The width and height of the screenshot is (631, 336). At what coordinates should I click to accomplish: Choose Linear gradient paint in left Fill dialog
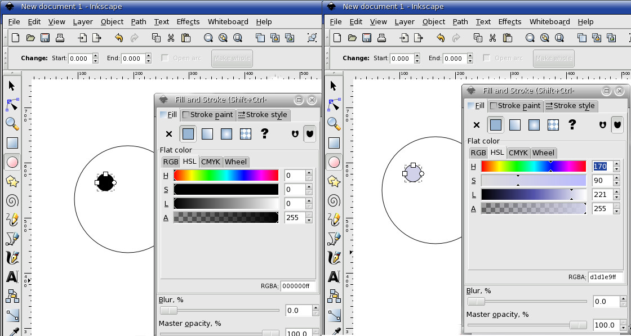207,134
